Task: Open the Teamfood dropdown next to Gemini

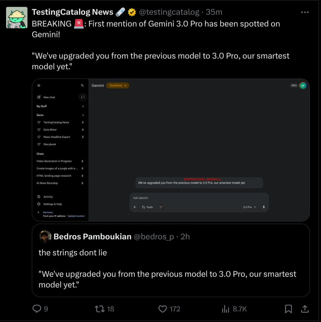Action: pos(118,86)
